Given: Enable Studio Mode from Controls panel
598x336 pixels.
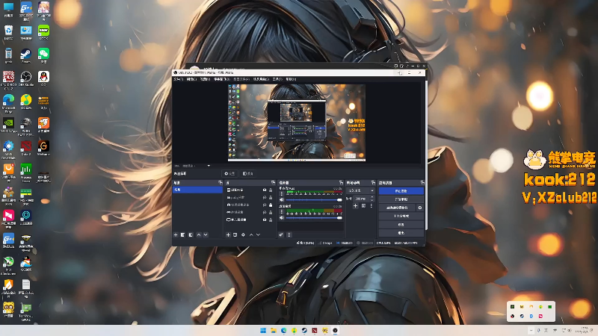Looking at the screenshot, I should pos(401,216).
